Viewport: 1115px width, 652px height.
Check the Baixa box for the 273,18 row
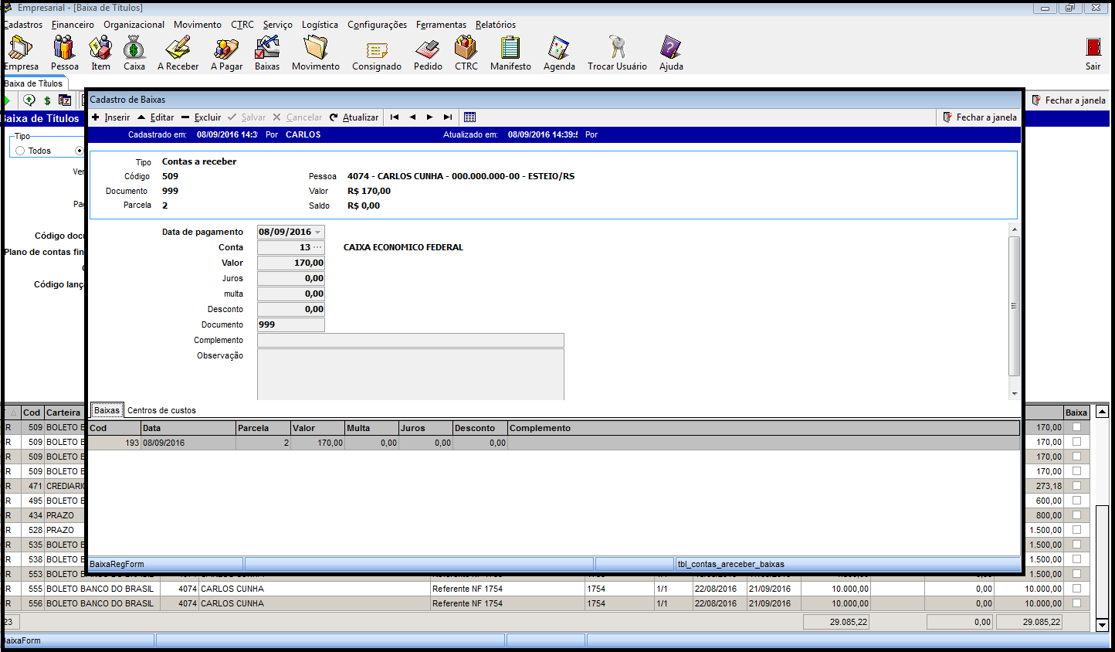click(1076, 486)
